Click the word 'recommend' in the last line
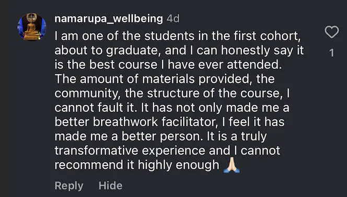Screen dimensions: 347x197 pyautogui.click(x=89, y=165)
